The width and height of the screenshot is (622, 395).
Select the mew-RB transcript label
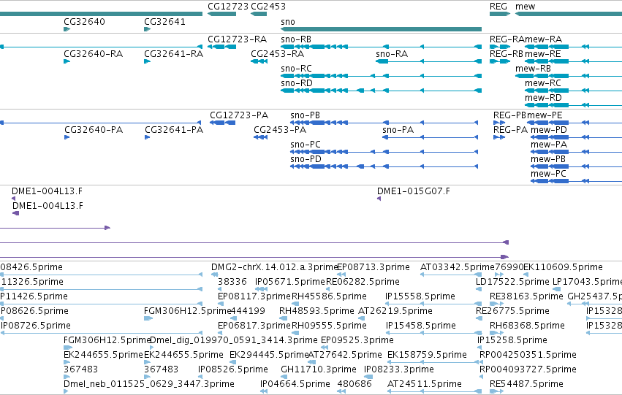tap(533, 69)
